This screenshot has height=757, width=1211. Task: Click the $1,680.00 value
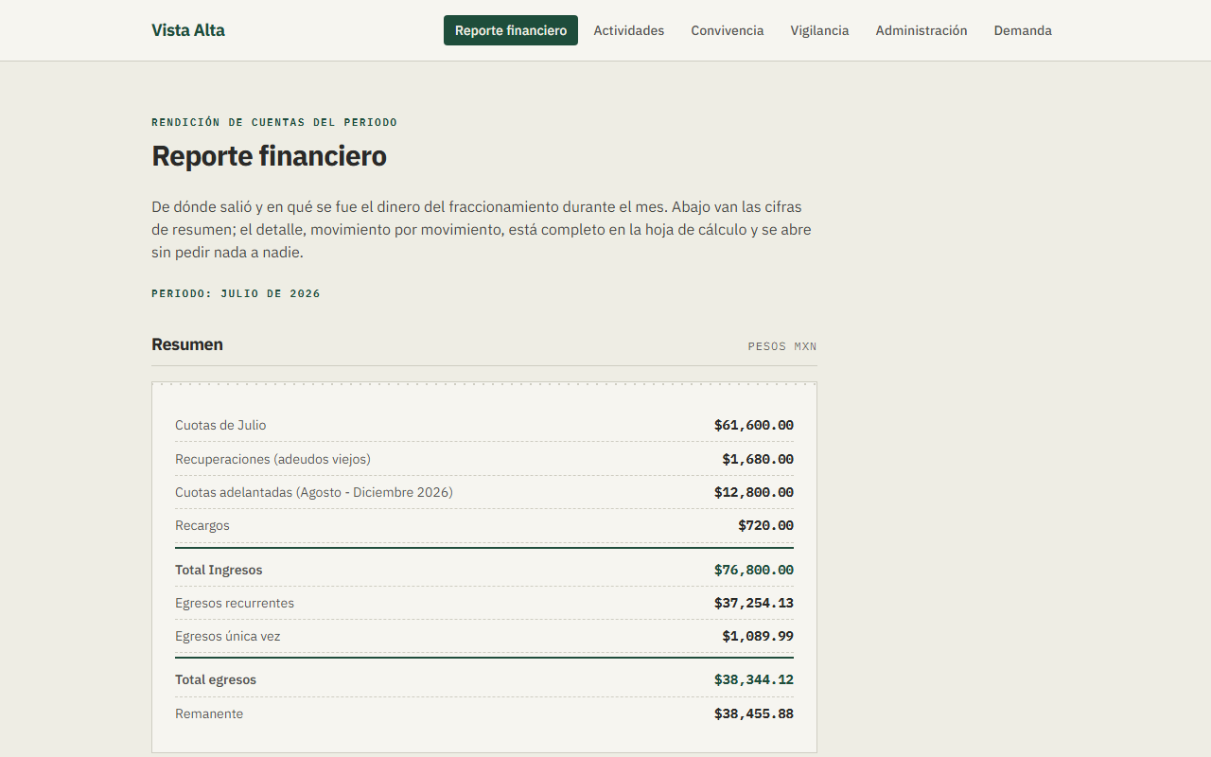pyautogui.click(x=758, y=459)
